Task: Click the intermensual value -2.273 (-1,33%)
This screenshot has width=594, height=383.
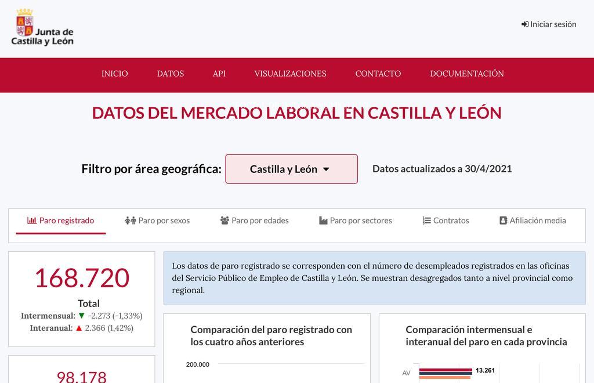Action: pos(115,316)
